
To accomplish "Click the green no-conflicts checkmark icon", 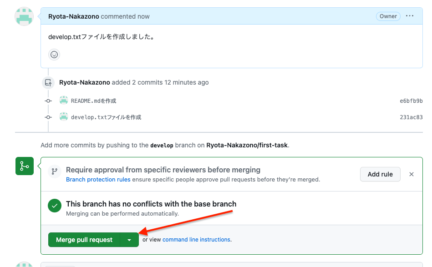I will click(x=55, y=206).
